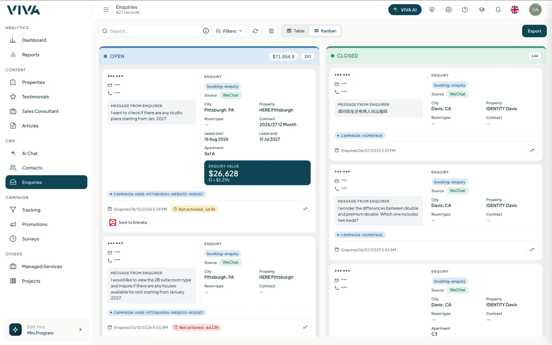Open the graduation cap learning icon
Screen dimensions: 552x345
click(x=482, y=10)
